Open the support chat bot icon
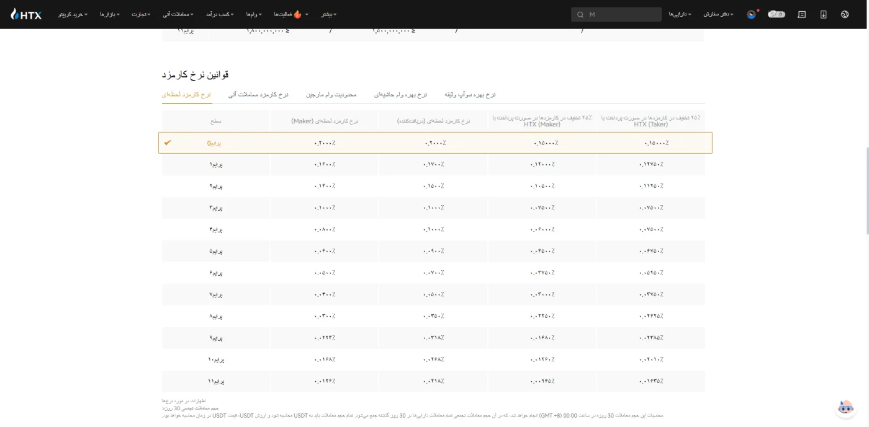This screenshot has height=427, width=869. (x=845, y=407)
